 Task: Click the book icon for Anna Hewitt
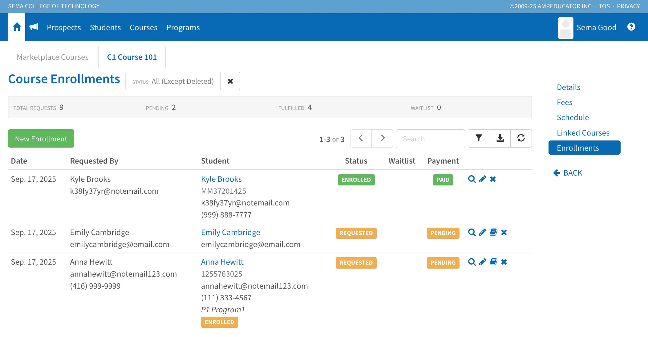point(493,262)
